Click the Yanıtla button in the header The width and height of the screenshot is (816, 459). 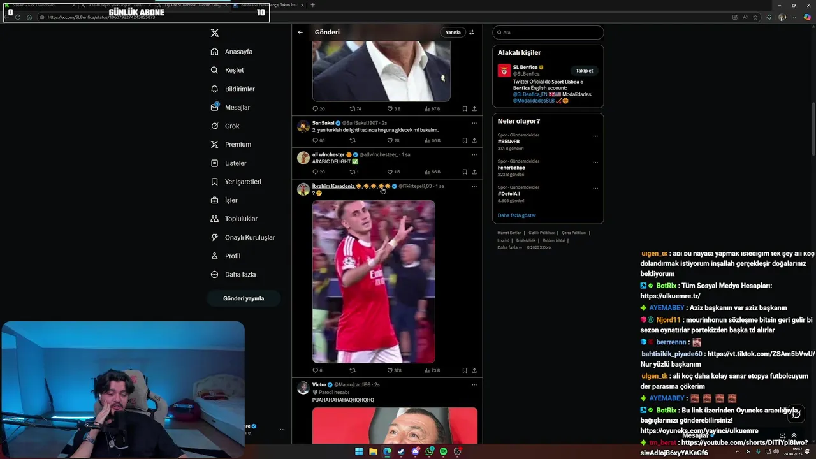[x=453, y=32]
